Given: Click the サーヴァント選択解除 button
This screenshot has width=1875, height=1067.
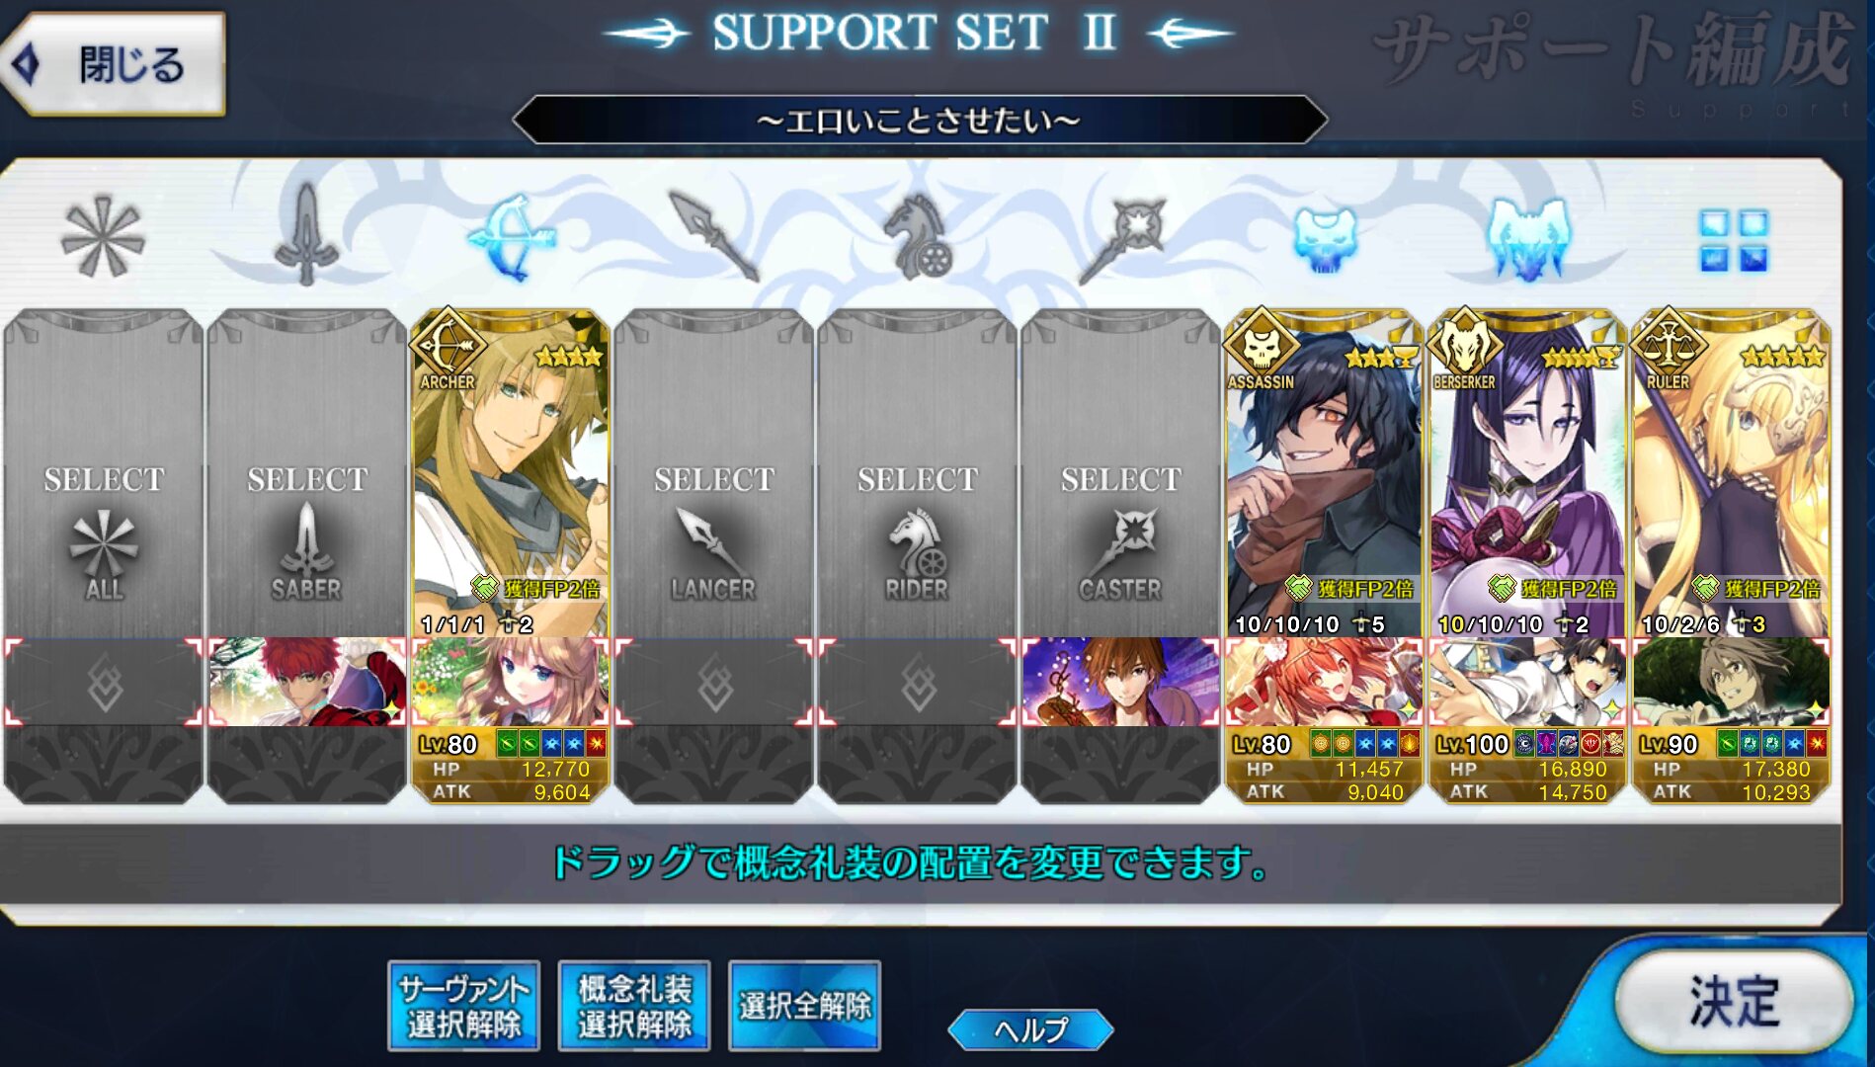Looking at the screenshot, I should pyautogui.click(x=463, y=1006).
